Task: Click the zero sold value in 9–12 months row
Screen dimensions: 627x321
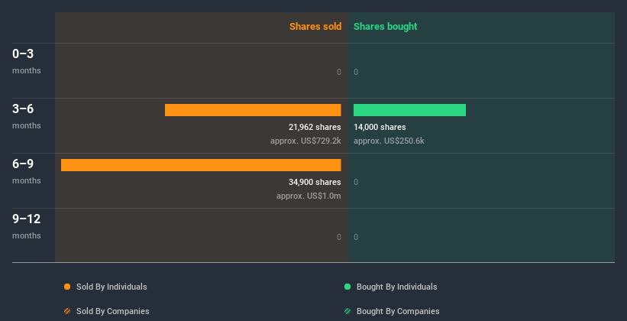Action: point(338,237)
